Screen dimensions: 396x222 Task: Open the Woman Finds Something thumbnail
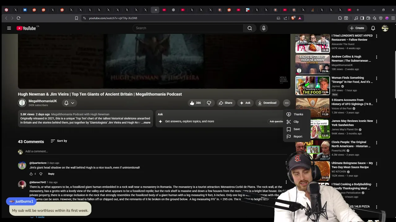(312, 86)
